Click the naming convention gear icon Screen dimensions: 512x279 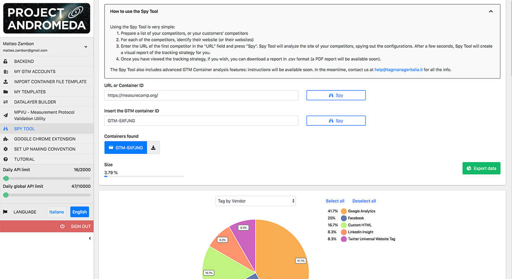point(6,149)
